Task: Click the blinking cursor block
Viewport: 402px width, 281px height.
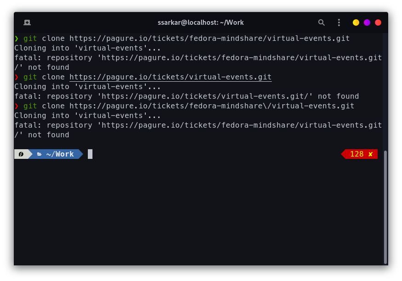Action: tap(90, 154)
